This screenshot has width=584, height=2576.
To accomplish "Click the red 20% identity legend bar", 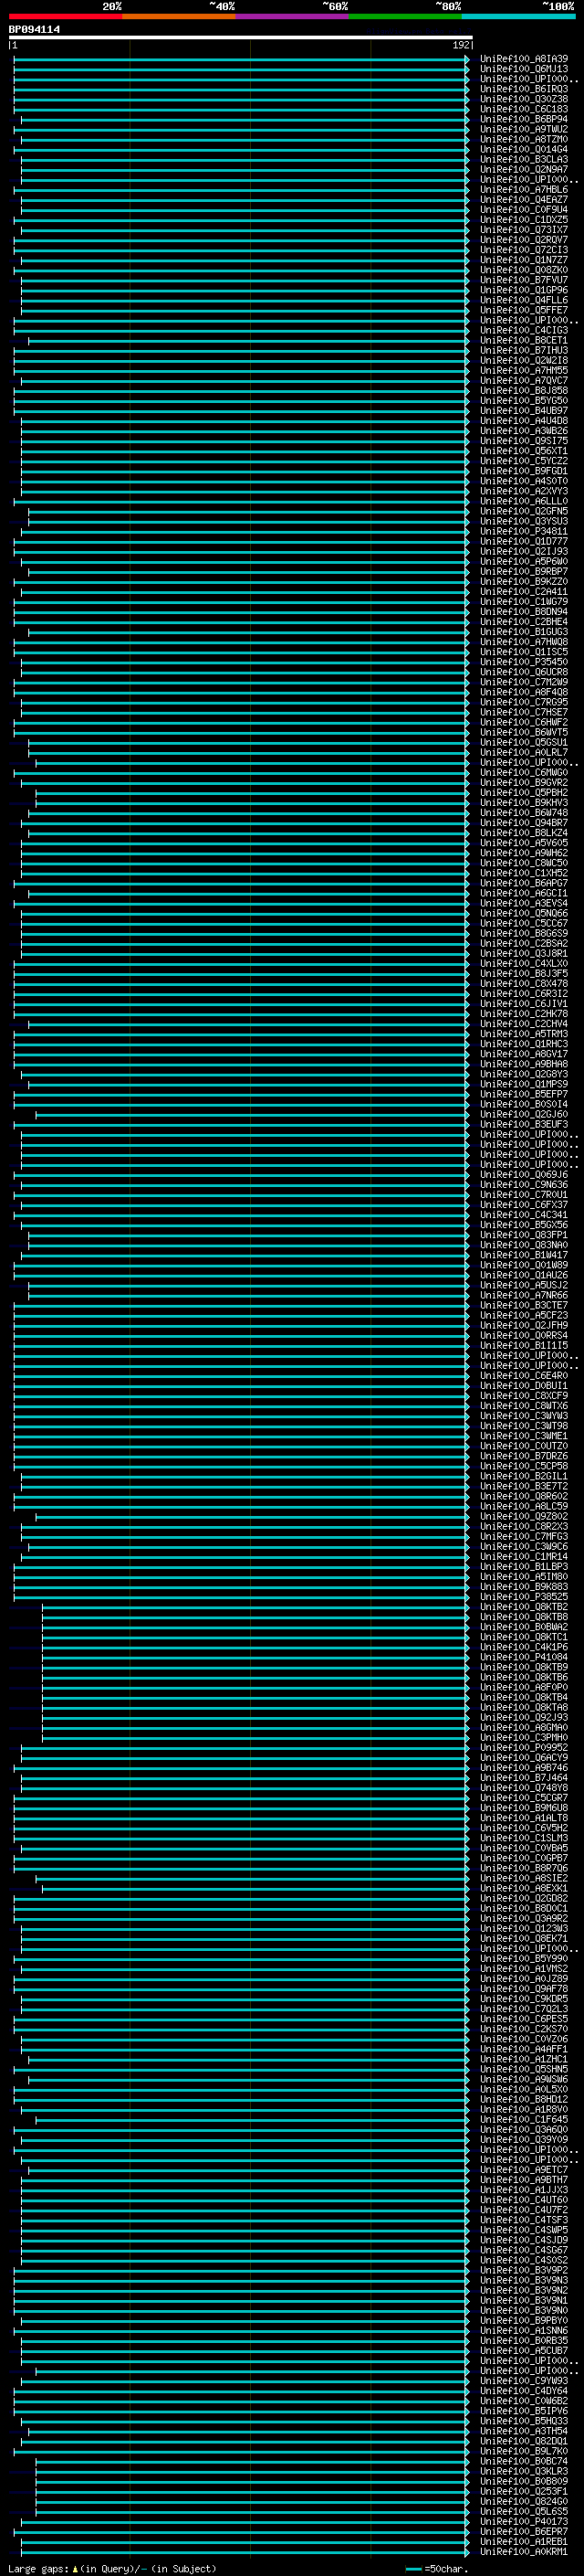I will tap(65, 16).
